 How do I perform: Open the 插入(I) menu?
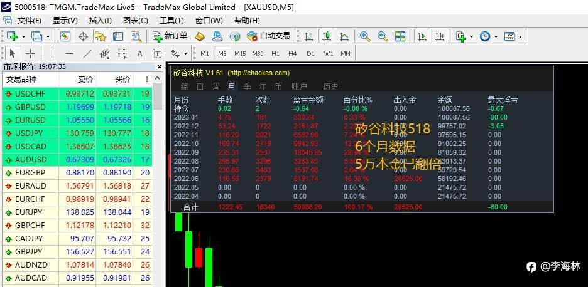(x=101, y=21)
